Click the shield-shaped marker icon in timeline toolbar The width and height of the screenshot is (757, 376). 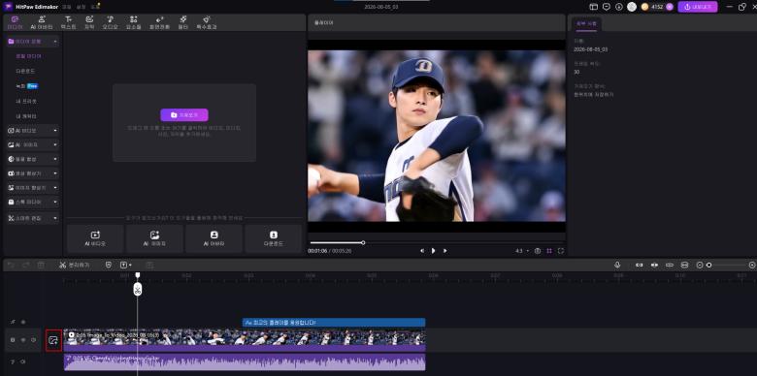pos(108,266)
